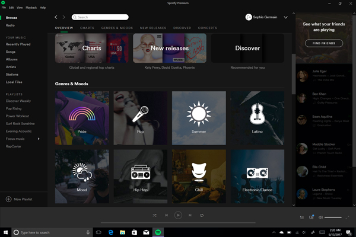Viewport: 356px width, 237px height.
Task: Open the Discover Weekly playlist
Action: point(18,101)
